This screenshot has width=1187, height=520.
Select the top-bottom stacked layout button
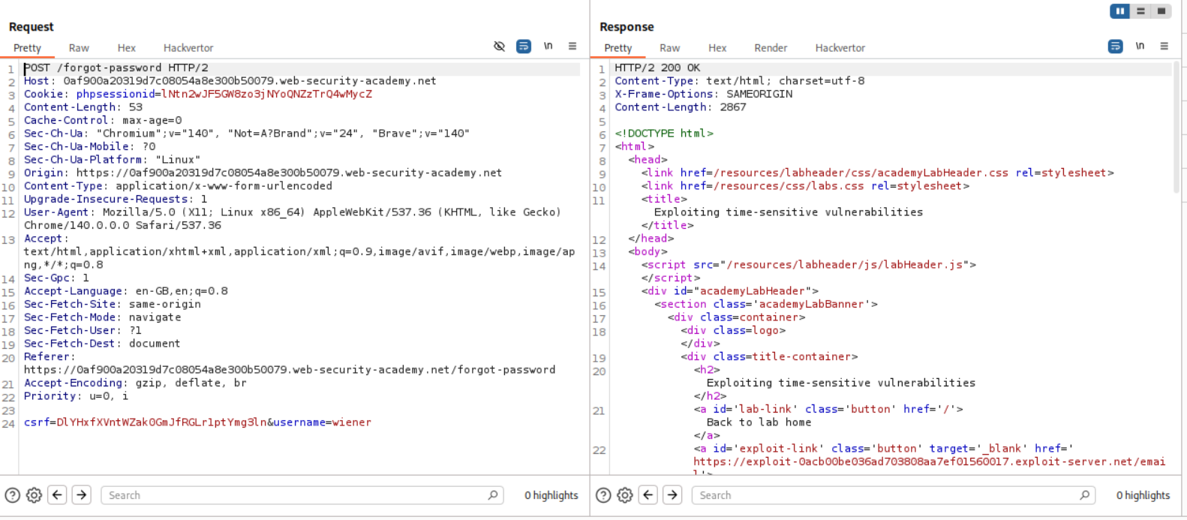pyautogui.click(x=1140, y=11)
